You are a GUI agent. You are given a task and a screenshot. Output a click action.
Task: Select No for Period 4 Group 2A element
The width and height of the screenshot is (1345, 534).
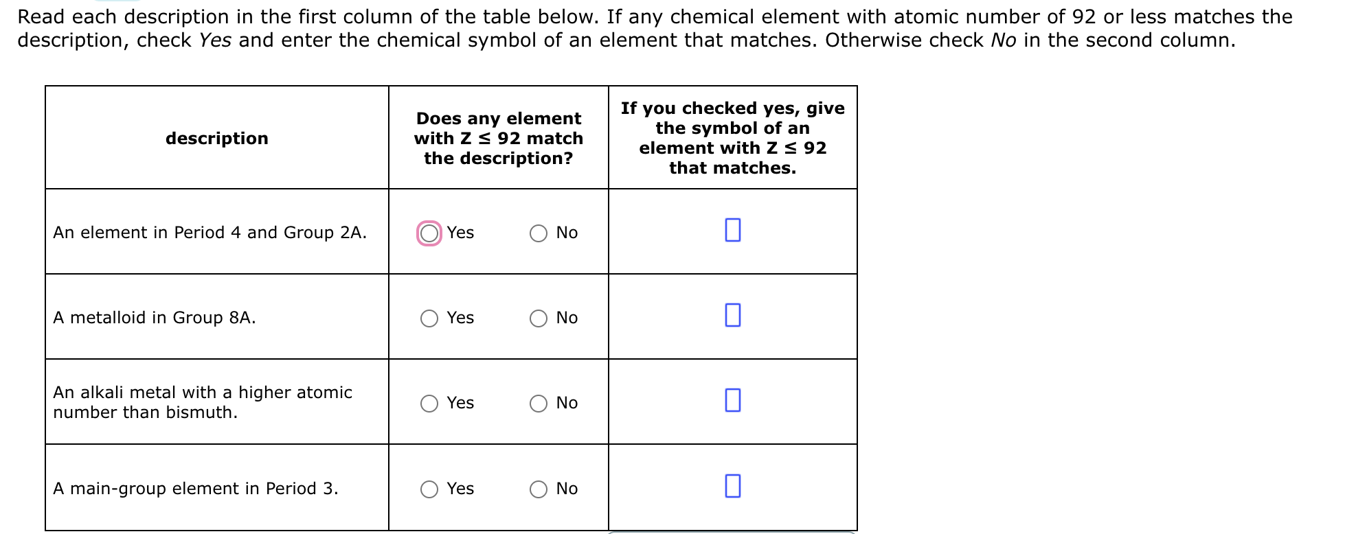[539, 233]
